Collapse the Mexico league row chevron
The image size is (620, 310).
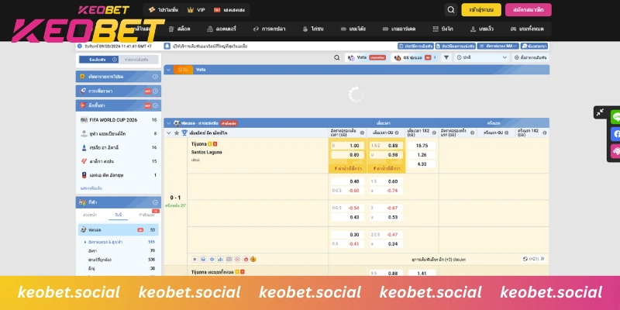[168, 133]
